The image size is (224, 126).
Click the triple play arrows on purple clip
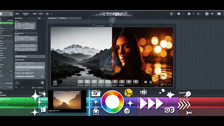pyautogui.click(x=151, y=103)
